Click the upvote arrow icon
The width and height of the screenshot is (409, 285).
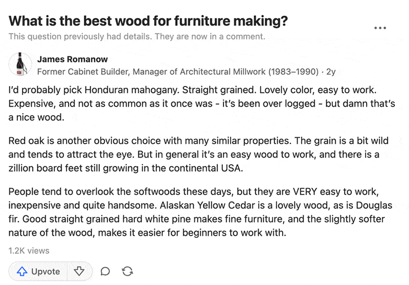click(x=22, y=272)
